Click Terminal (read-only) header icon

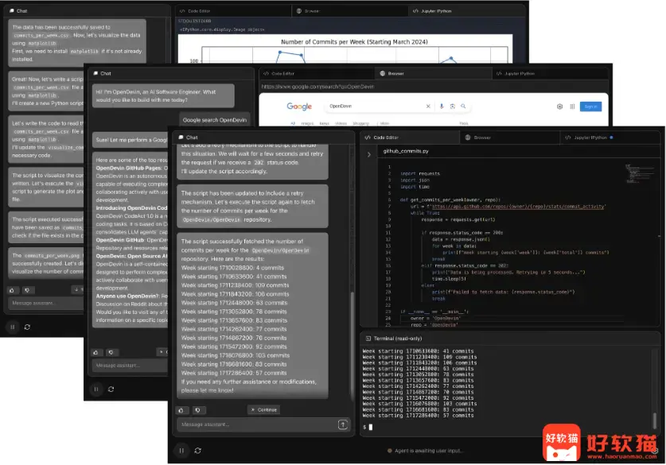tap(368, 339)
